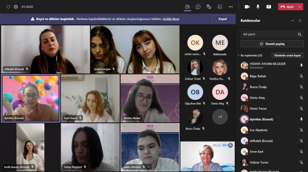Click muted mic icon for Deniz Ateş in list

[301, 98]
